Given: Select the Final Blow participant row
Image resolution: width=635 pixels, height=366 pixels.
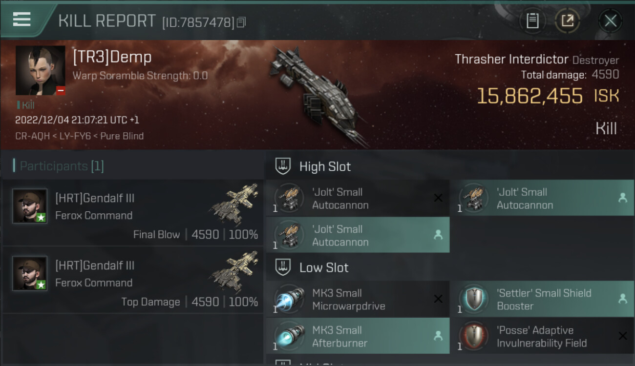Looking at the screenshot, I should pyautogui.click(x=133, y=212).
